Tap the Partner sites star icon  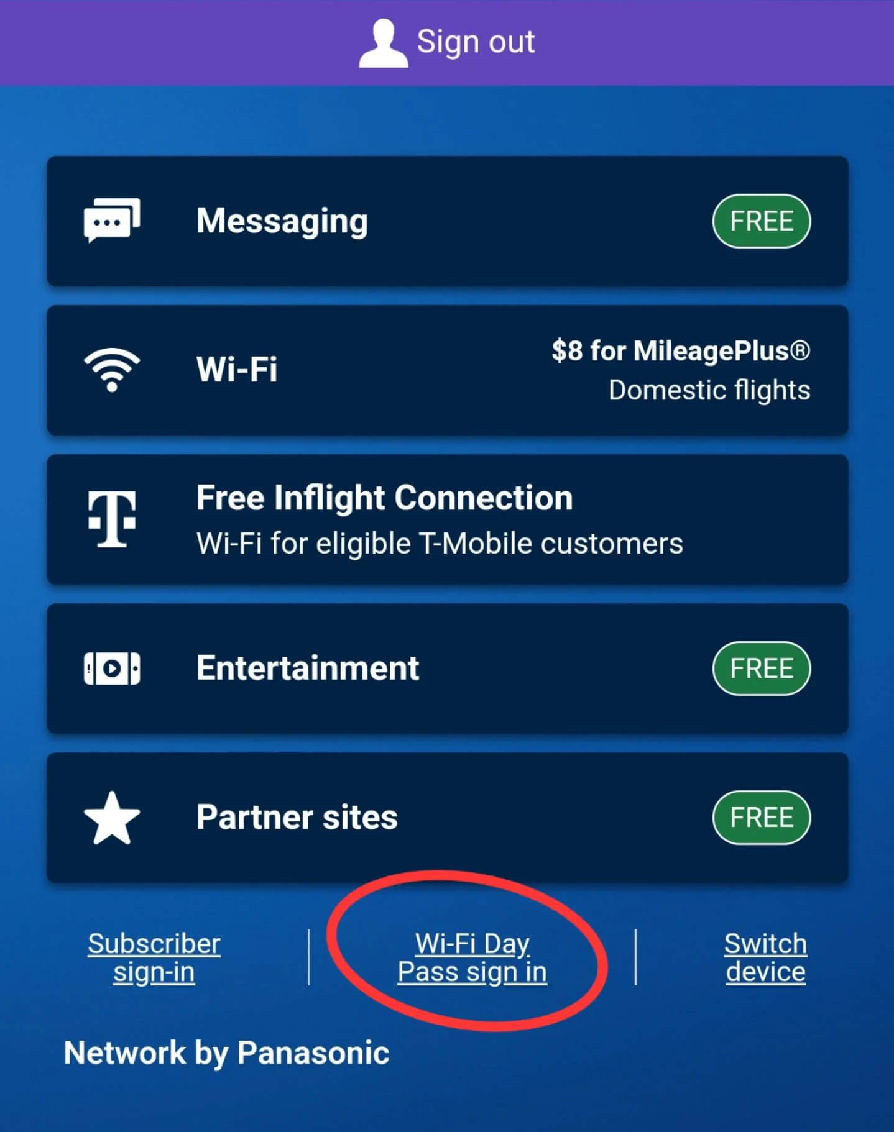[x=112, y=818]
